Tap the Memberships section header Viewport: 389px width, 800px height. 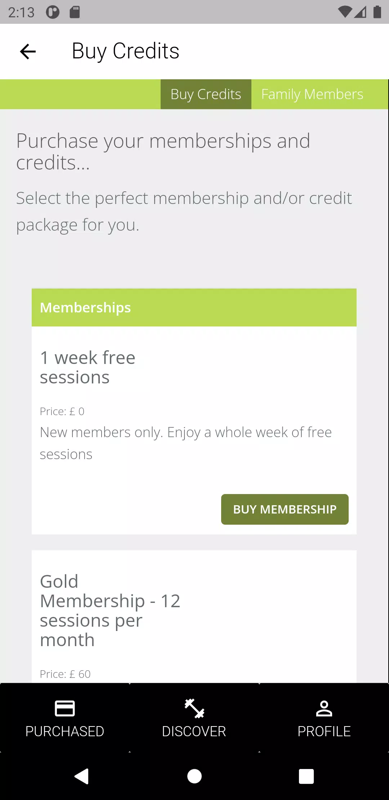[x=194, y=307]
